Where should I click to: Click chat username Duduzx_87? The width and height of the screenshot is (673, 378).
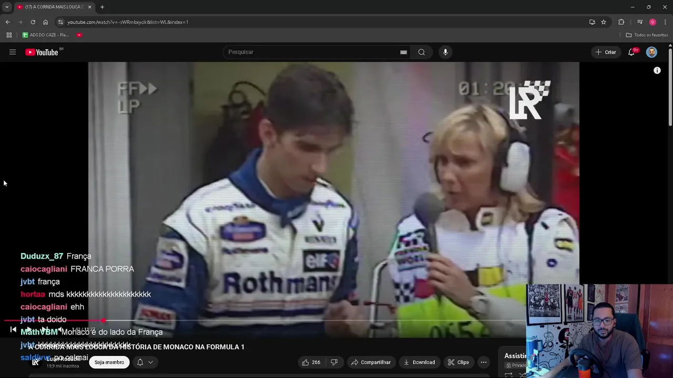[42, 256]
